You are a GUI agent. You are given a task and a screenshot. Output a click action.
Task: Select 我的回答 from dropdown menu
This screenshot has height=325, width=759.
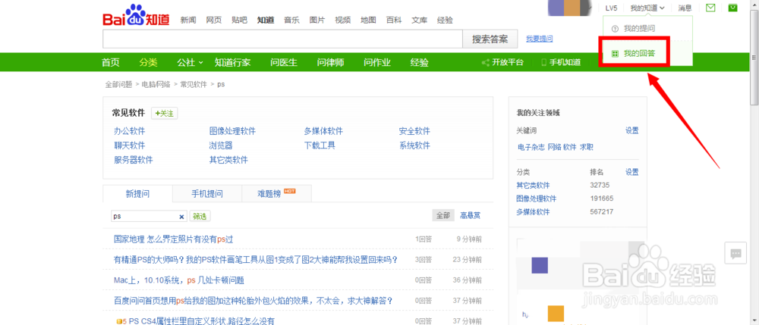[634, 53]
